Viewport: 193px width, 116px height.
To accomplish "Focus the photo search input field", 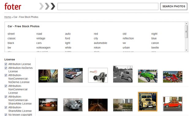I will pos(108,6).
